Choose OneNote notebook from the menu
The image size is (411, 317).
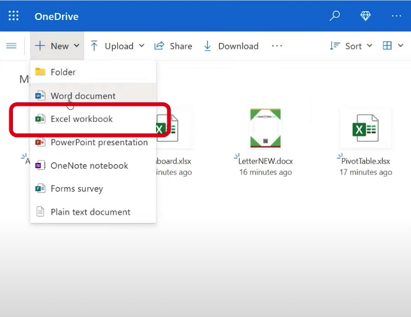[x=93, y=165]
